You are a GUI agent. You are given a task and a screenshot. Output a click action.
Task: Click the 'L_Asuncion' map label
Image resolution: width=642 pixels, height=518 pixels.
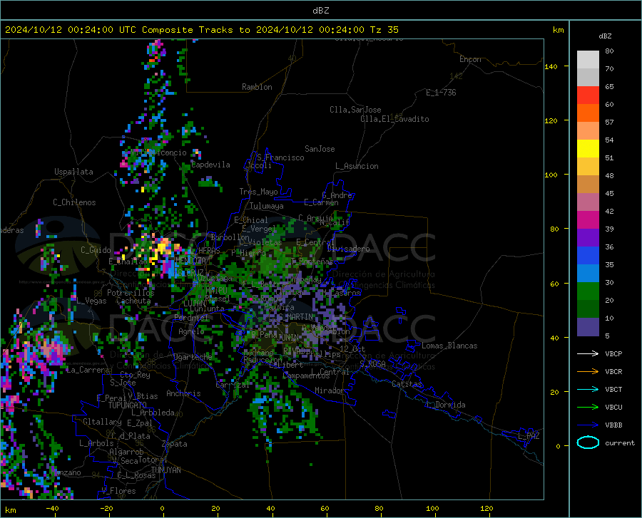point(357,166)
